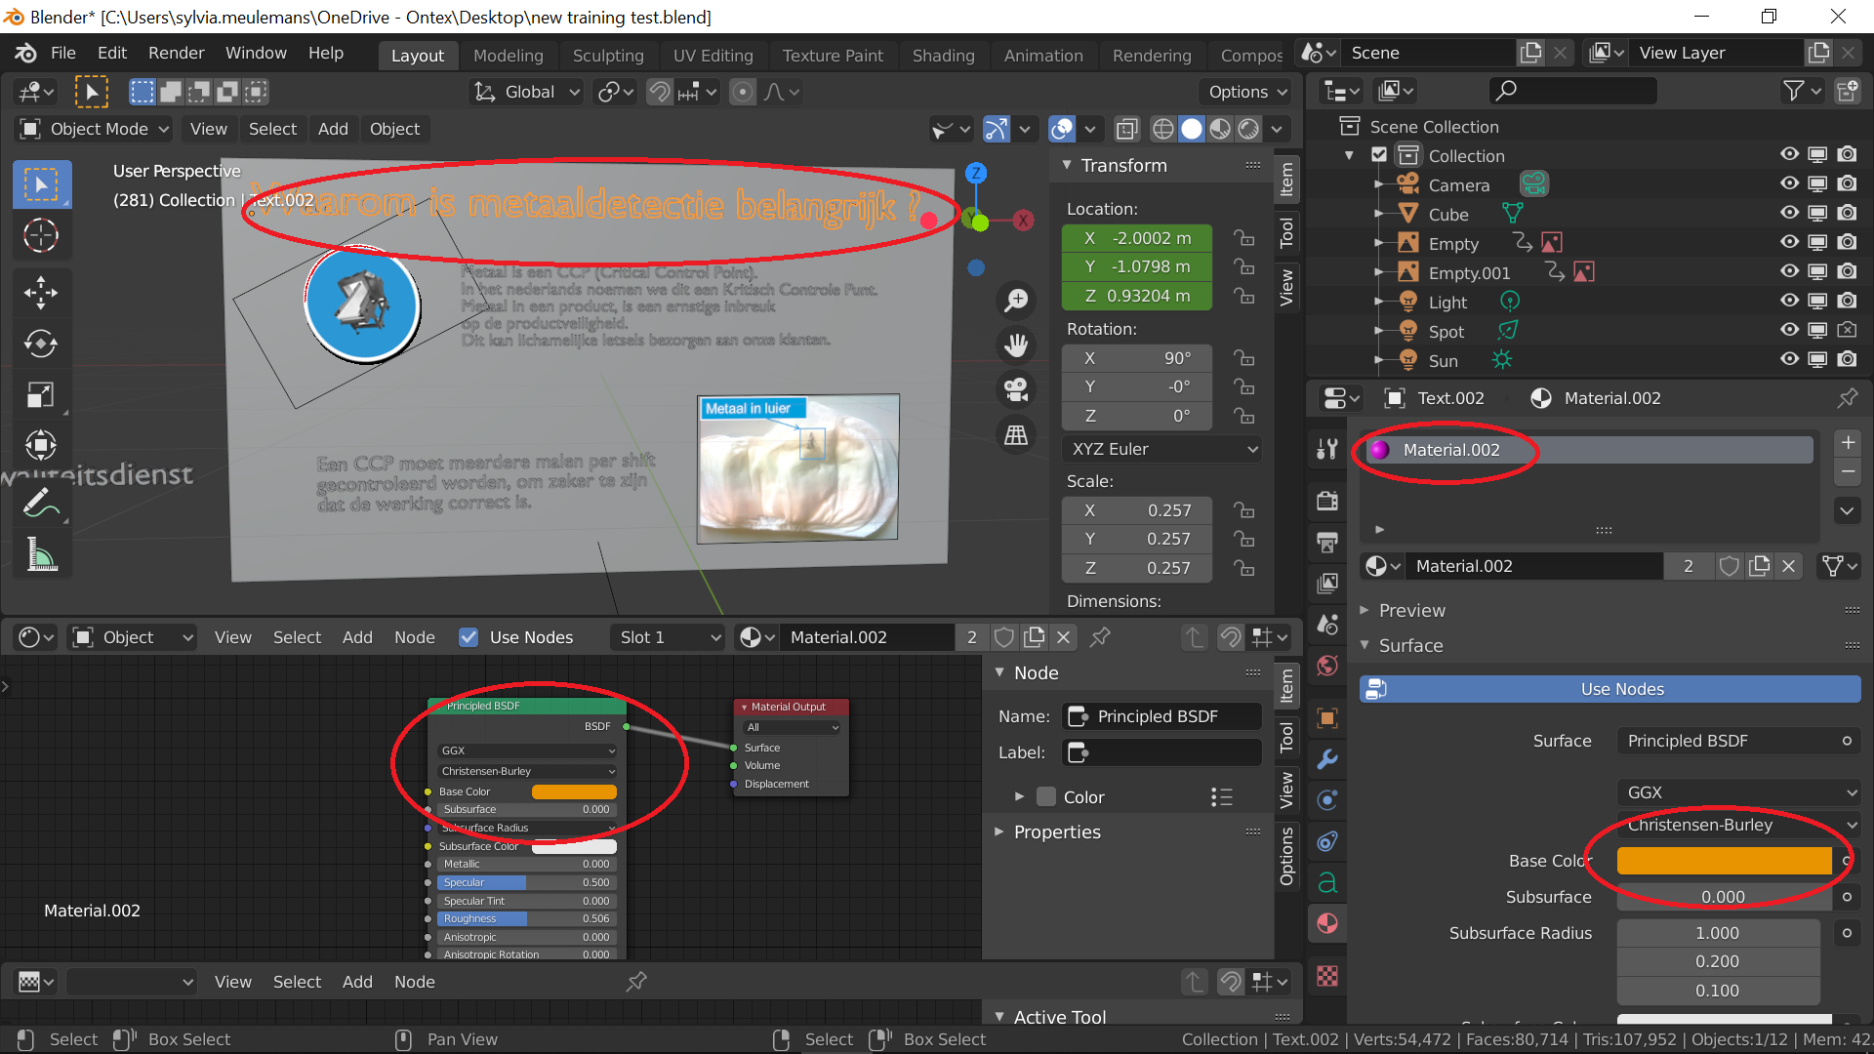Toggle the Use Nodes checkbox

click(468, 637)
